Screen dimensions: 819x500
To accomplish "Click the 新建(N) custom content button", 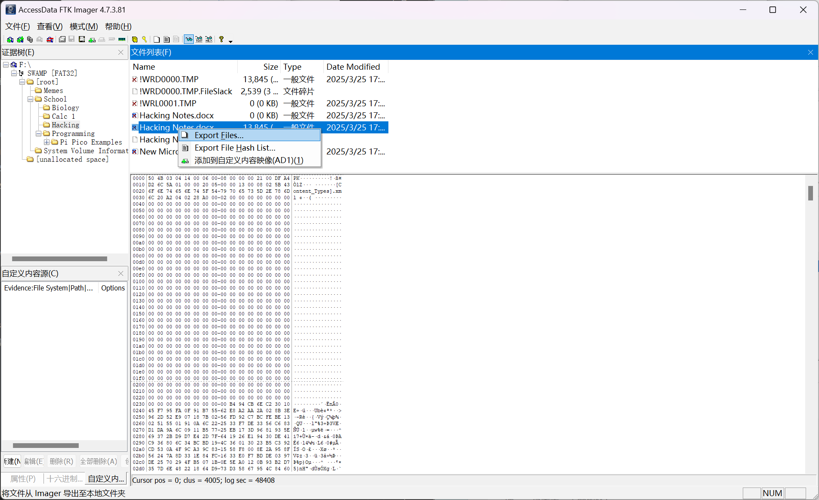I will pos(12,461).
